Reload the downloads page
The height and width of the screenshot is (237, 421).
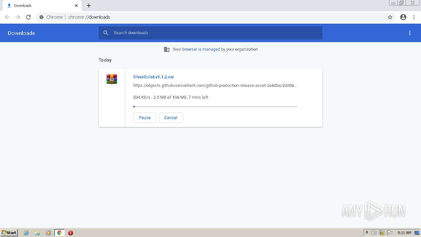click(28, 17)
